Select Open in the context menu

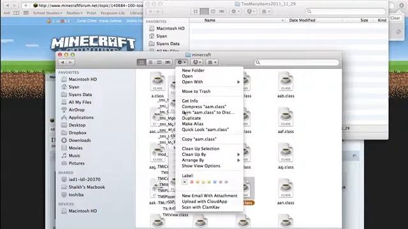pos(187,76)
